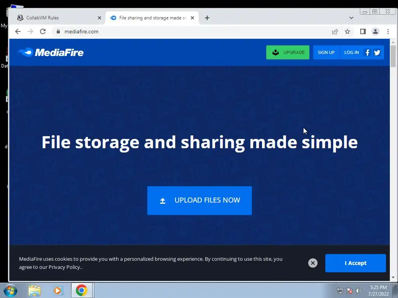Click the scrollbar up arrow

coord(393,42)
